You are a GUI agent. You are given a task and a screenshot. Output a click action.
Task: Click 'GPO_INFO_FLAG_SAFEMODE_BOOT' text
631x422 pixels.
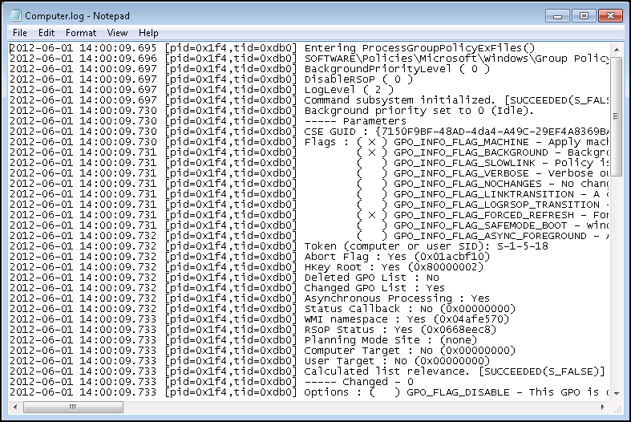480,226
